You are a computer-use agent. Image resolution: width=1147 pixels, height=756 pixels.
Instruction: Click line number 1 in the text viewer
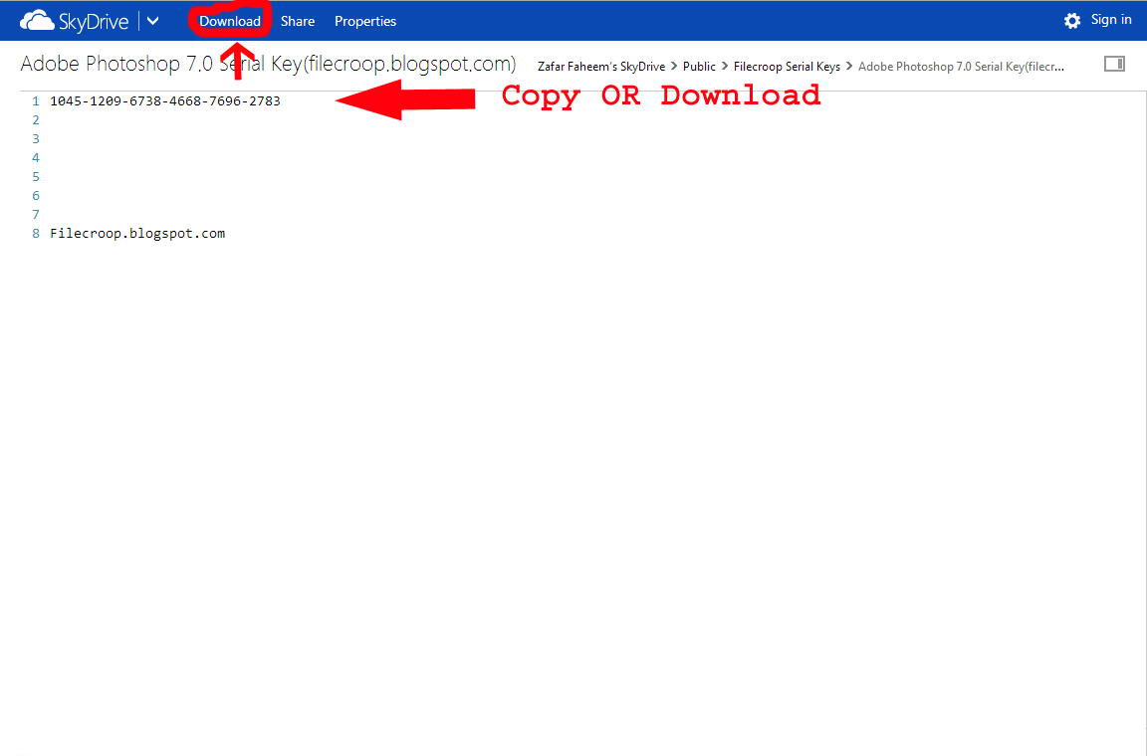(36, 100)
